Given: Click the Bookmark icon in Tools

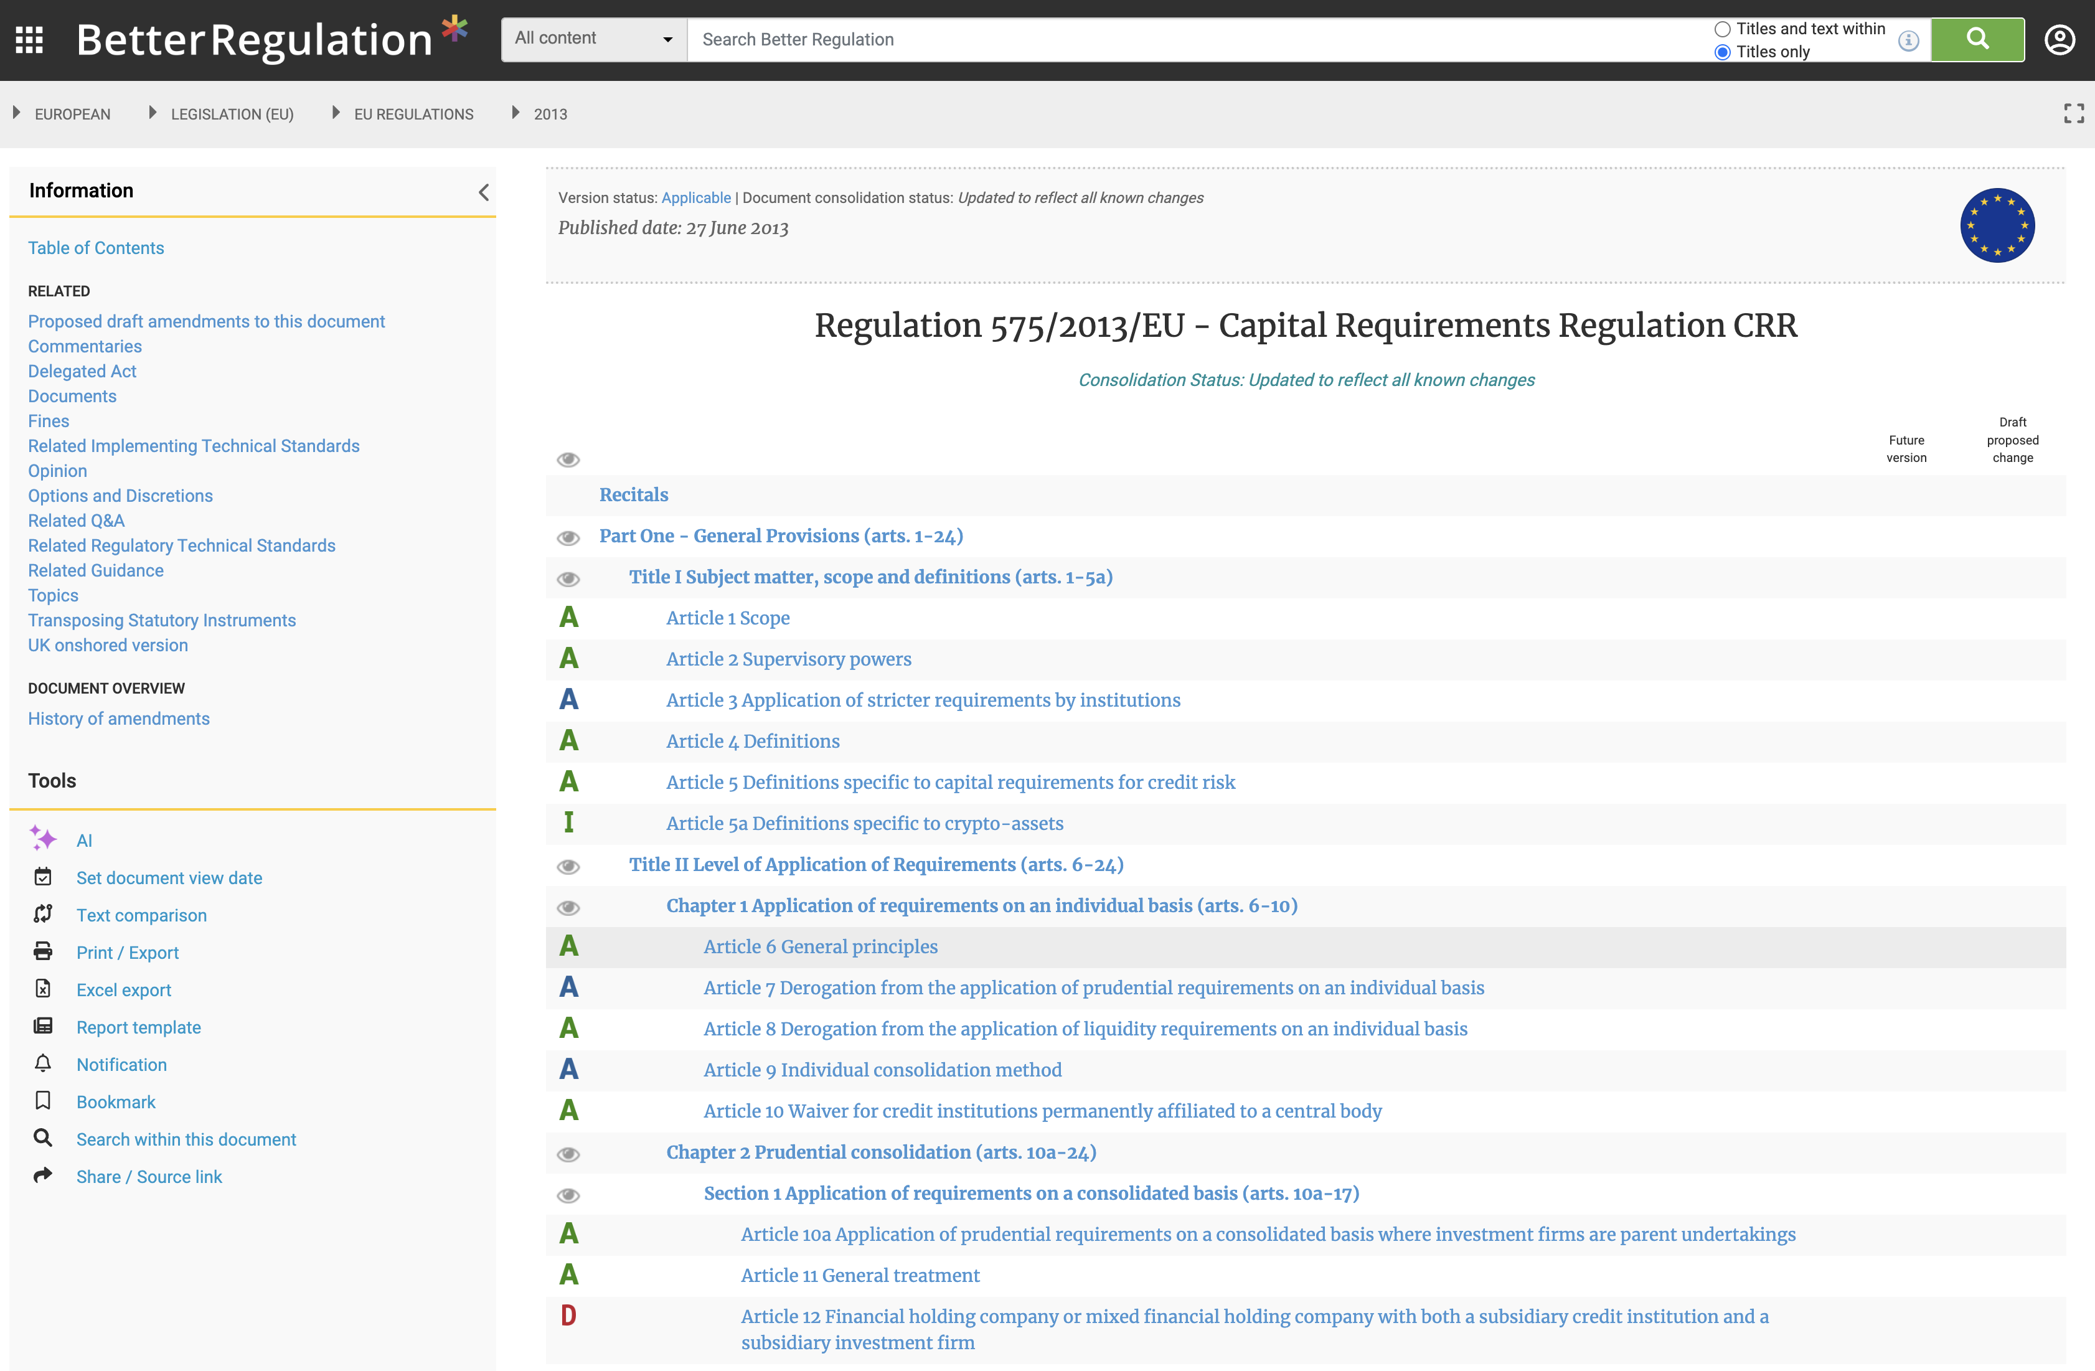Looking at the screenshot, I should (42, 1101).
